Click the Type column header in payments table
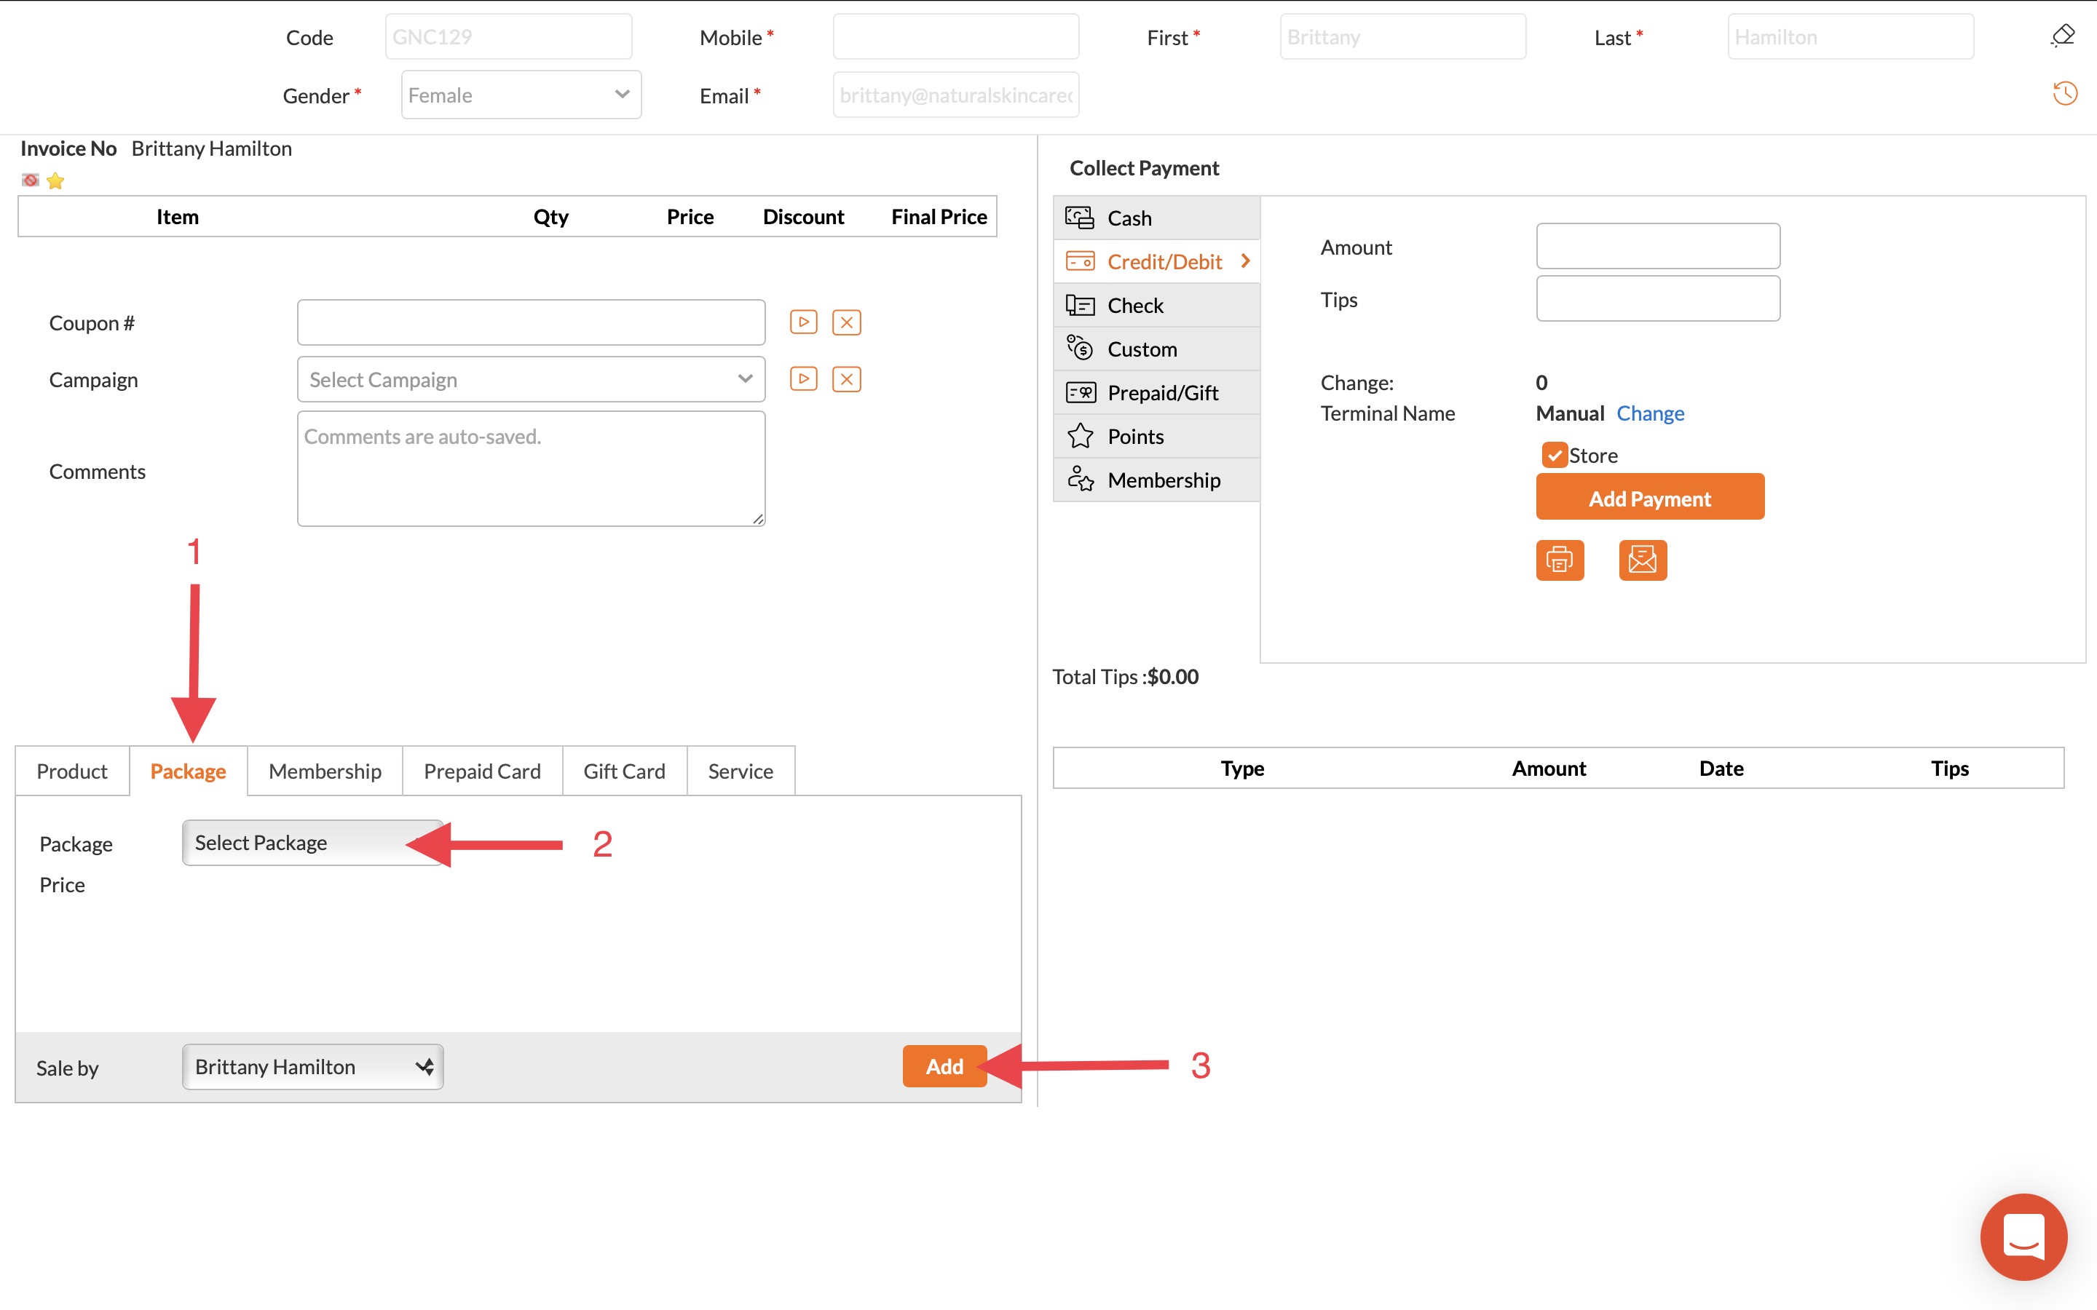The width and height of the screenshot is (2097, 1310). point(1241,768)
